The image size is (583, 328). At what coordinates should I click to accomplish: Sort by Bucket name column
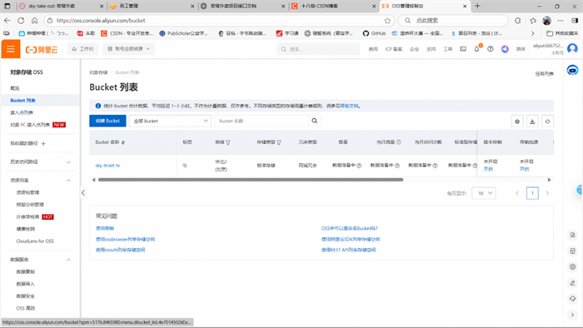coord(123,142)
